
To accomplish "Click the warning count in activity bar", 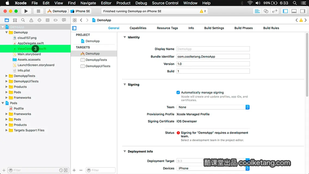I will (x=203, y=11).
